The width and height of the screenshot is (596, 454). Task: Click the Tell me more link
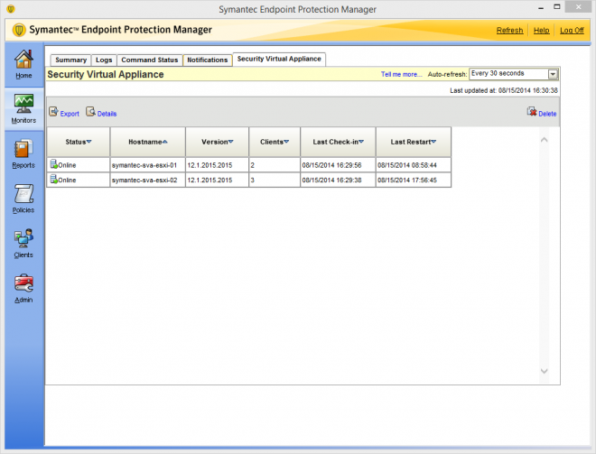click(x=401, y=75)
